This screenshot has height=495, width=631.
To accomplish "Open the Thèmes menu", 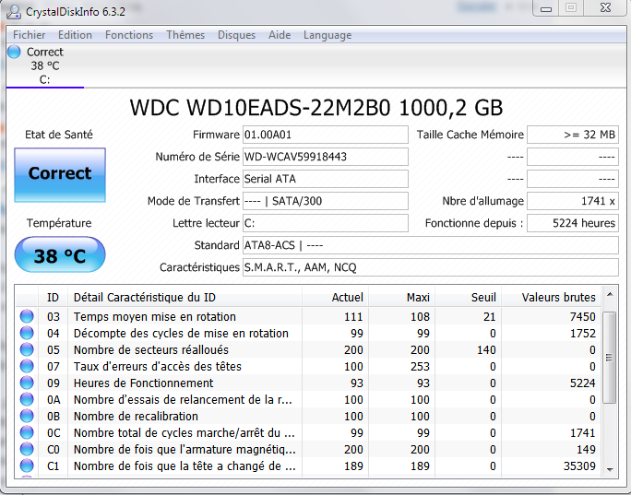I will (x=185, y=35).
